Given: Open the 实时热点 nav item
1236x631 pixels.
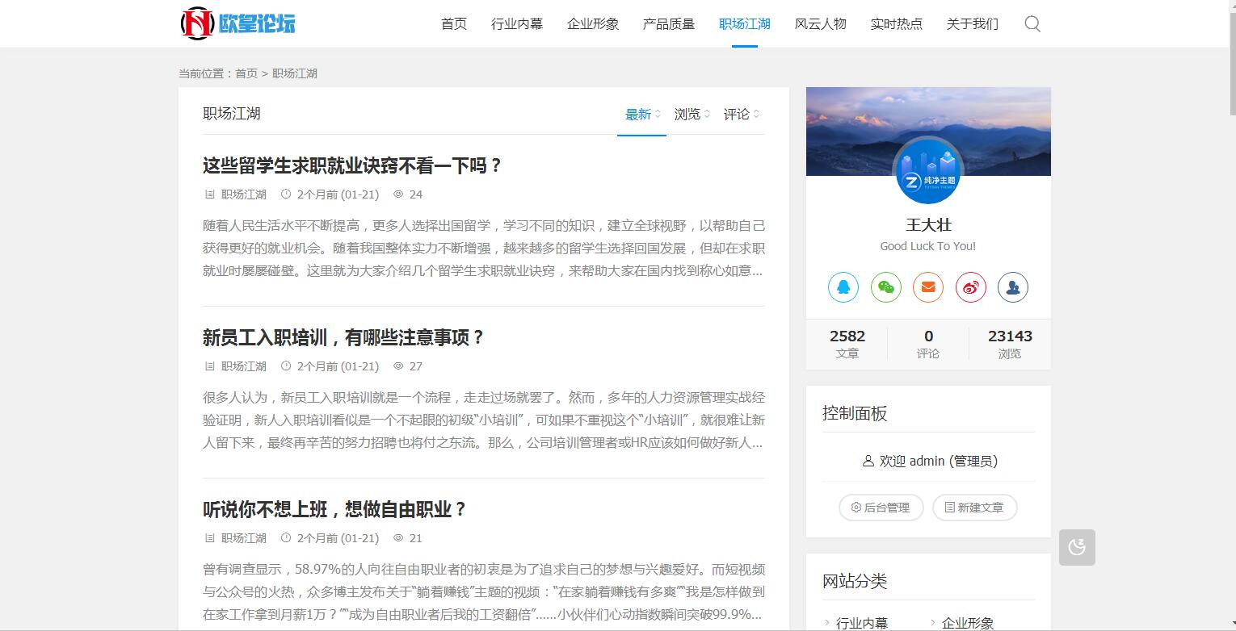Looking at the screenshot, I should [897, 23].
